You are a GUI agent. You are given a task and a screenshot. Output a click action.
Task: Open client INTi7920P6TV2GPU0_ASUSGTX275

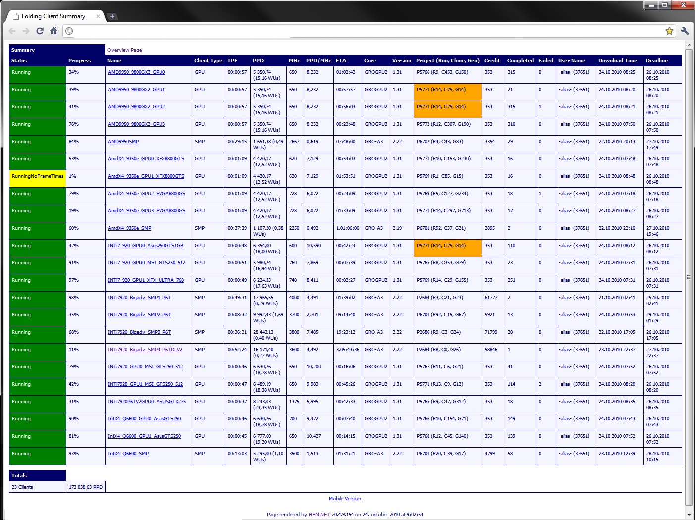click(x=147, y=402)
